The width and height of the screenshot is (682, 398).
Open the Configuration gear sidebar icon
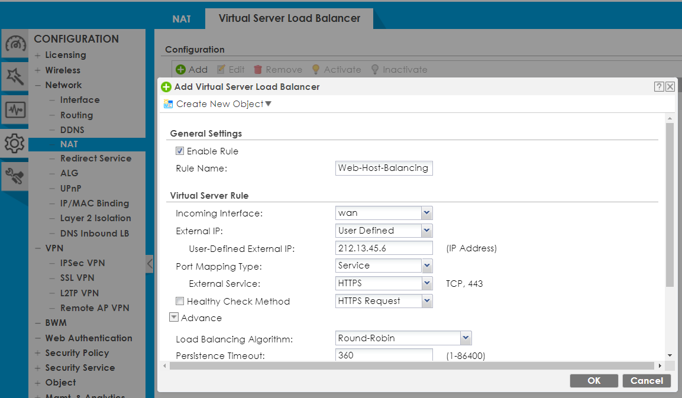pyautogui.click(x=15, y=143)
